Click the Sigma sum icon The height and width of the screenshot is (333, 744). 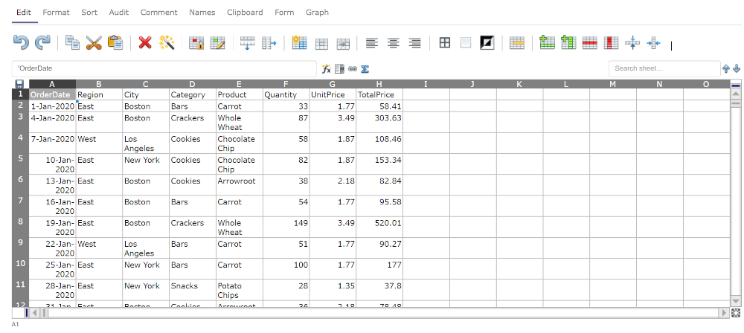(x=365, y=69)
